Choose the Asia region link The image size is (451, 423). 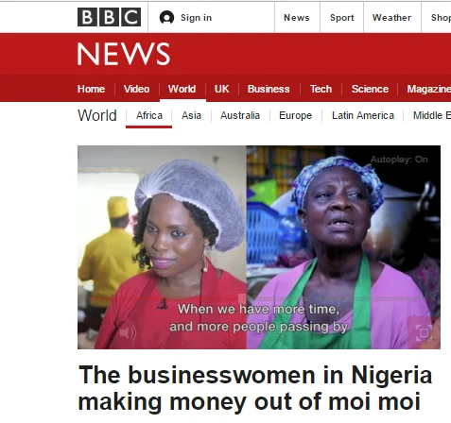[x=191, y=115]
